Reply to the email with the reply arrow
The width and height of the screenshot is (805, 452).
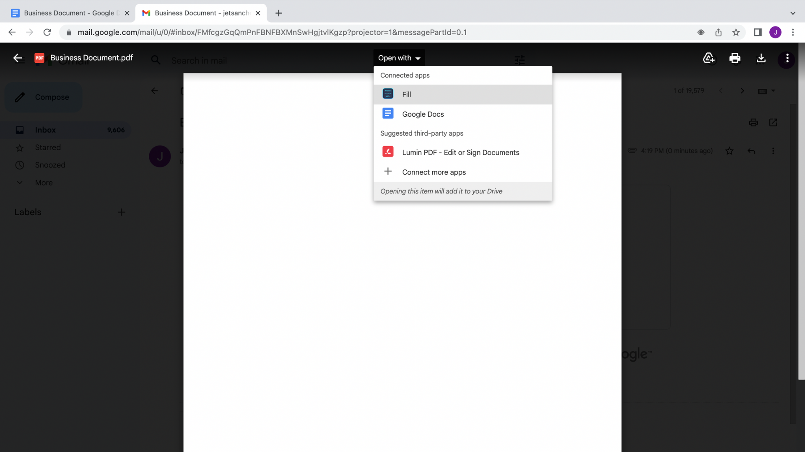[x=752, y=151]
